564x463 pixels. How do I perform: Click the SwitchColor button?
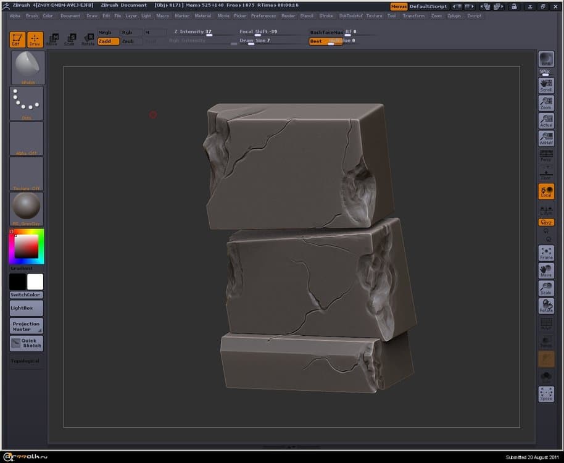tap(26, 295)
